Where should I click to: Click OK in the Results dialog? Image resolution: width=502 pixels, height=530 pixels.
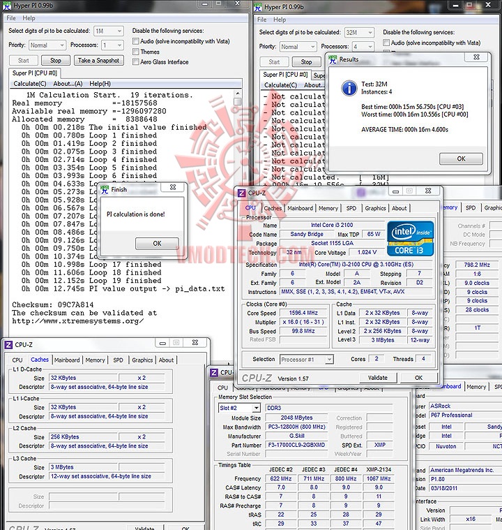click(461, 159)
